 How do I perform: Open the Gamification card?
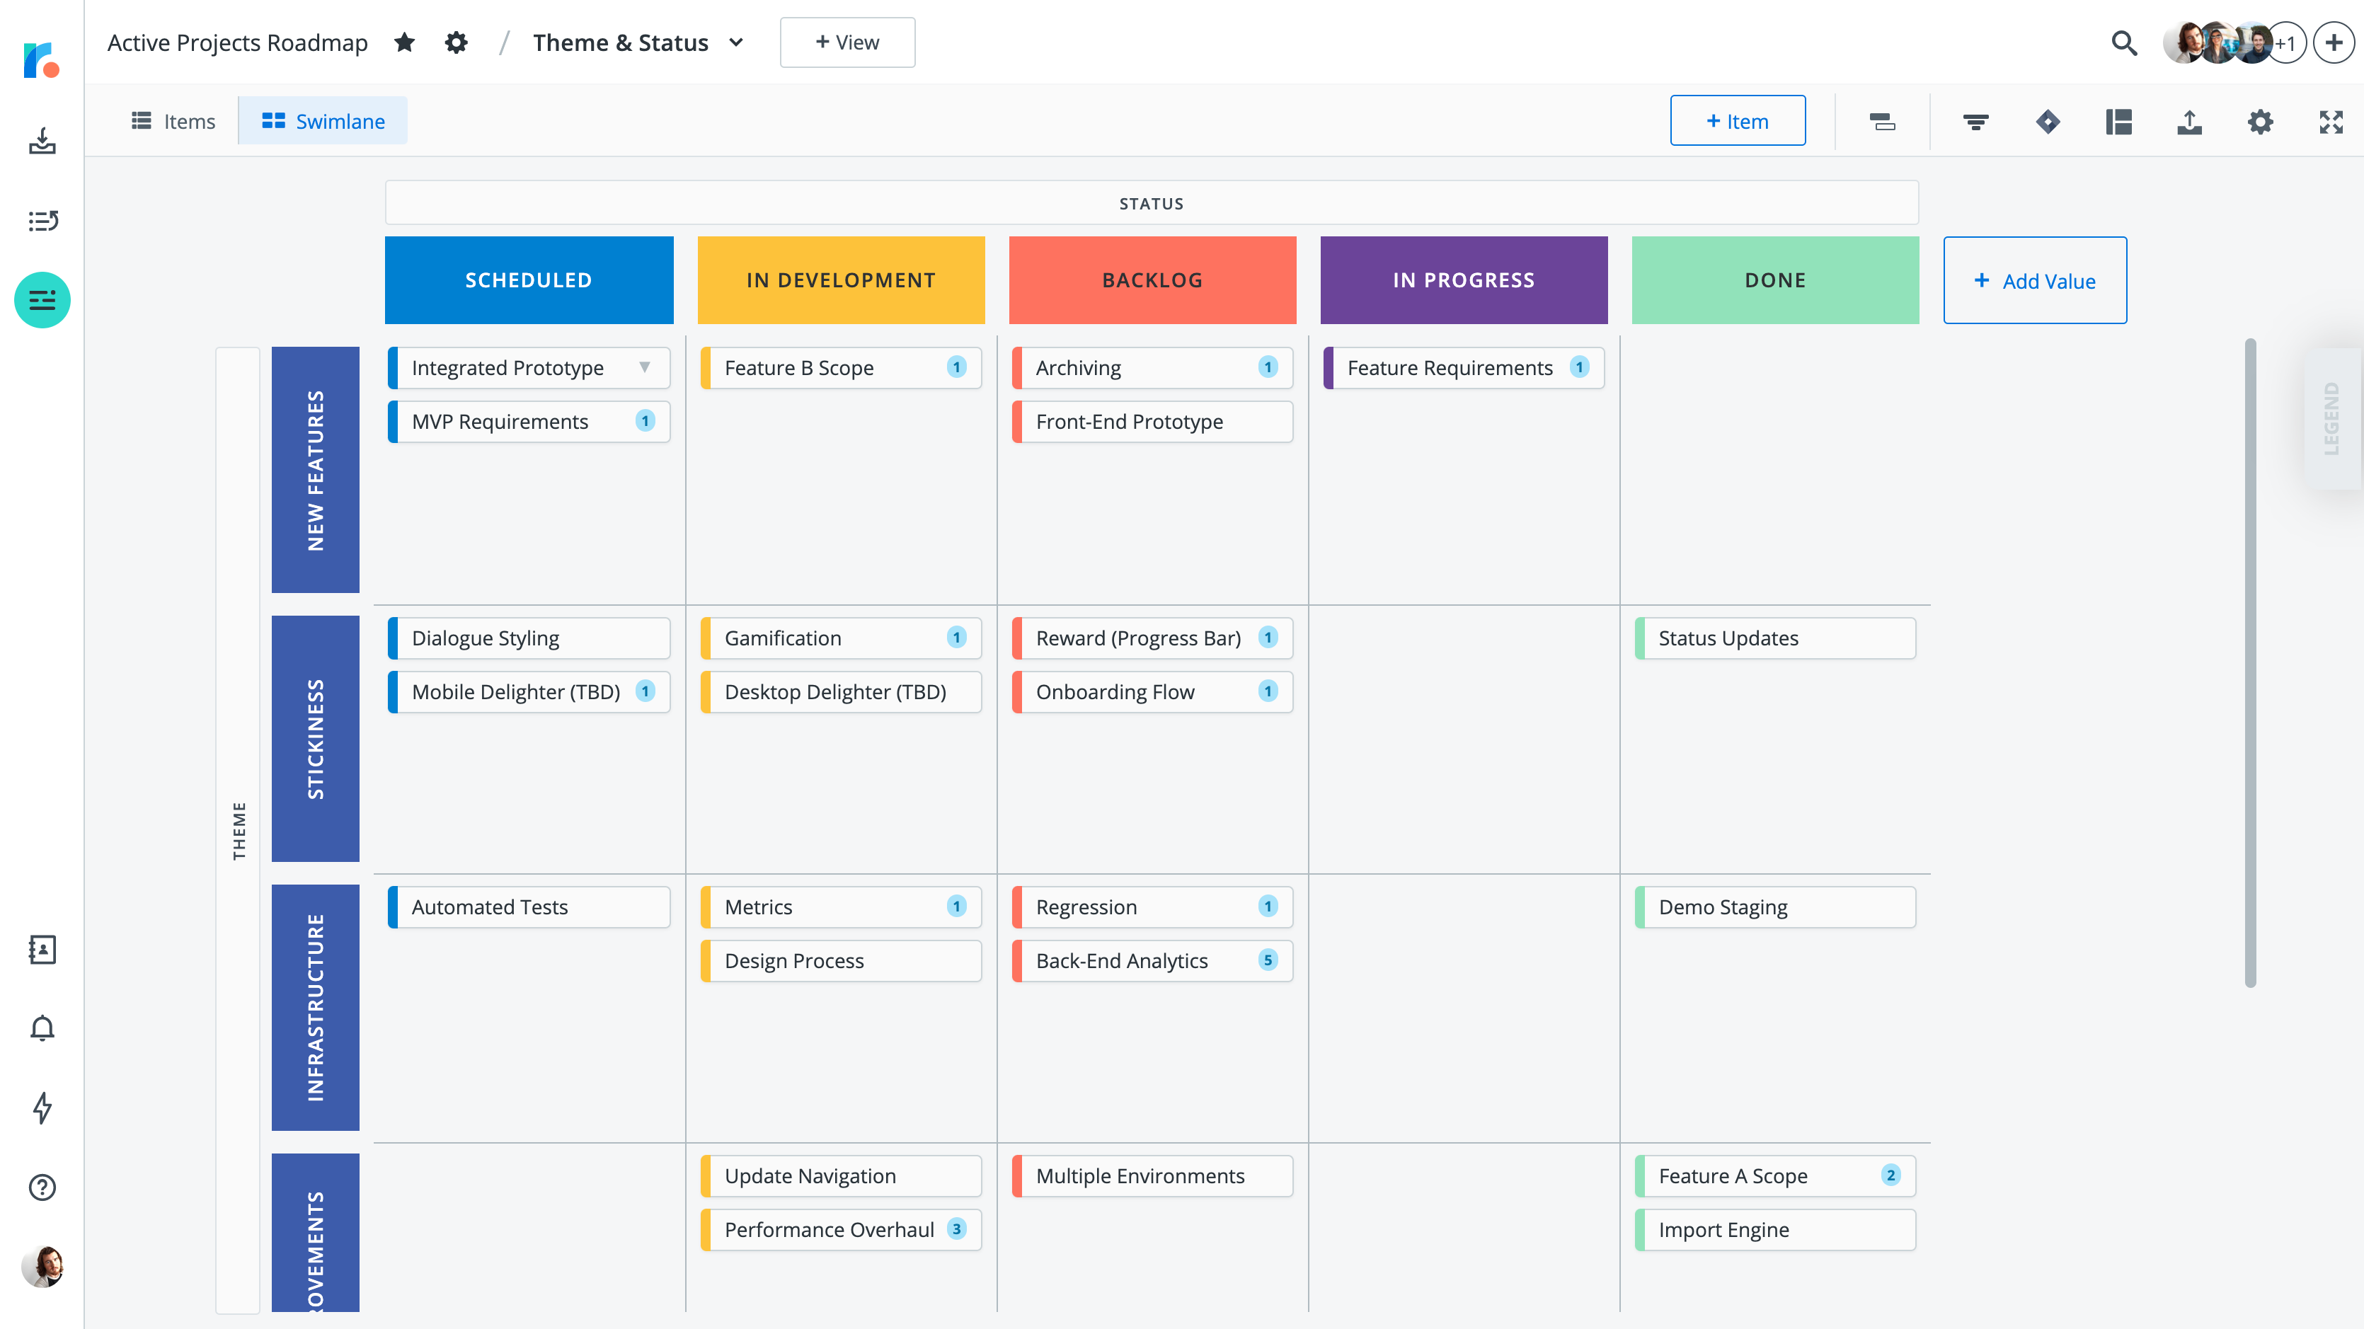[841, 638]
